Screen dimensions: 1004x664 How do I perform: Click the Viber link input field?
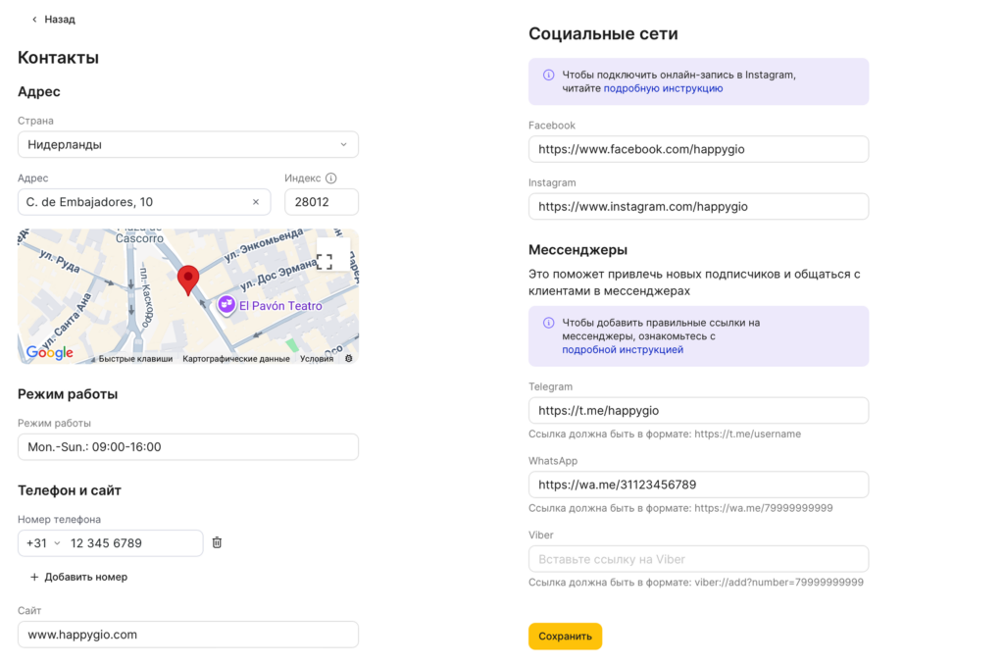tap(698, 559)
